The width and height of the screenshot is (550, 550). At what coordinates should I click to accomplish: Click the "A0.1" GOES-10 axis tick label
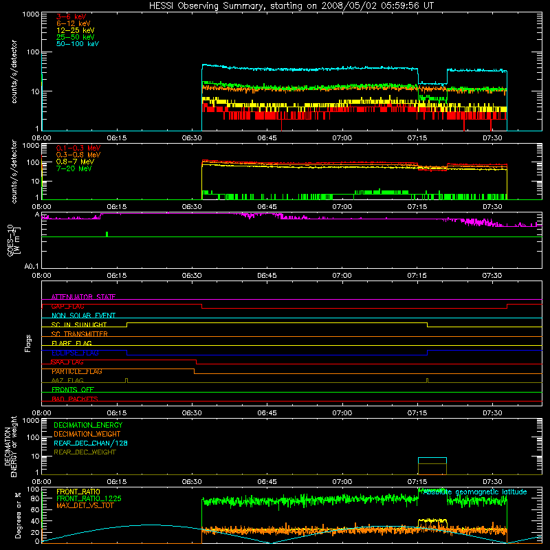[x=31, y=266]
